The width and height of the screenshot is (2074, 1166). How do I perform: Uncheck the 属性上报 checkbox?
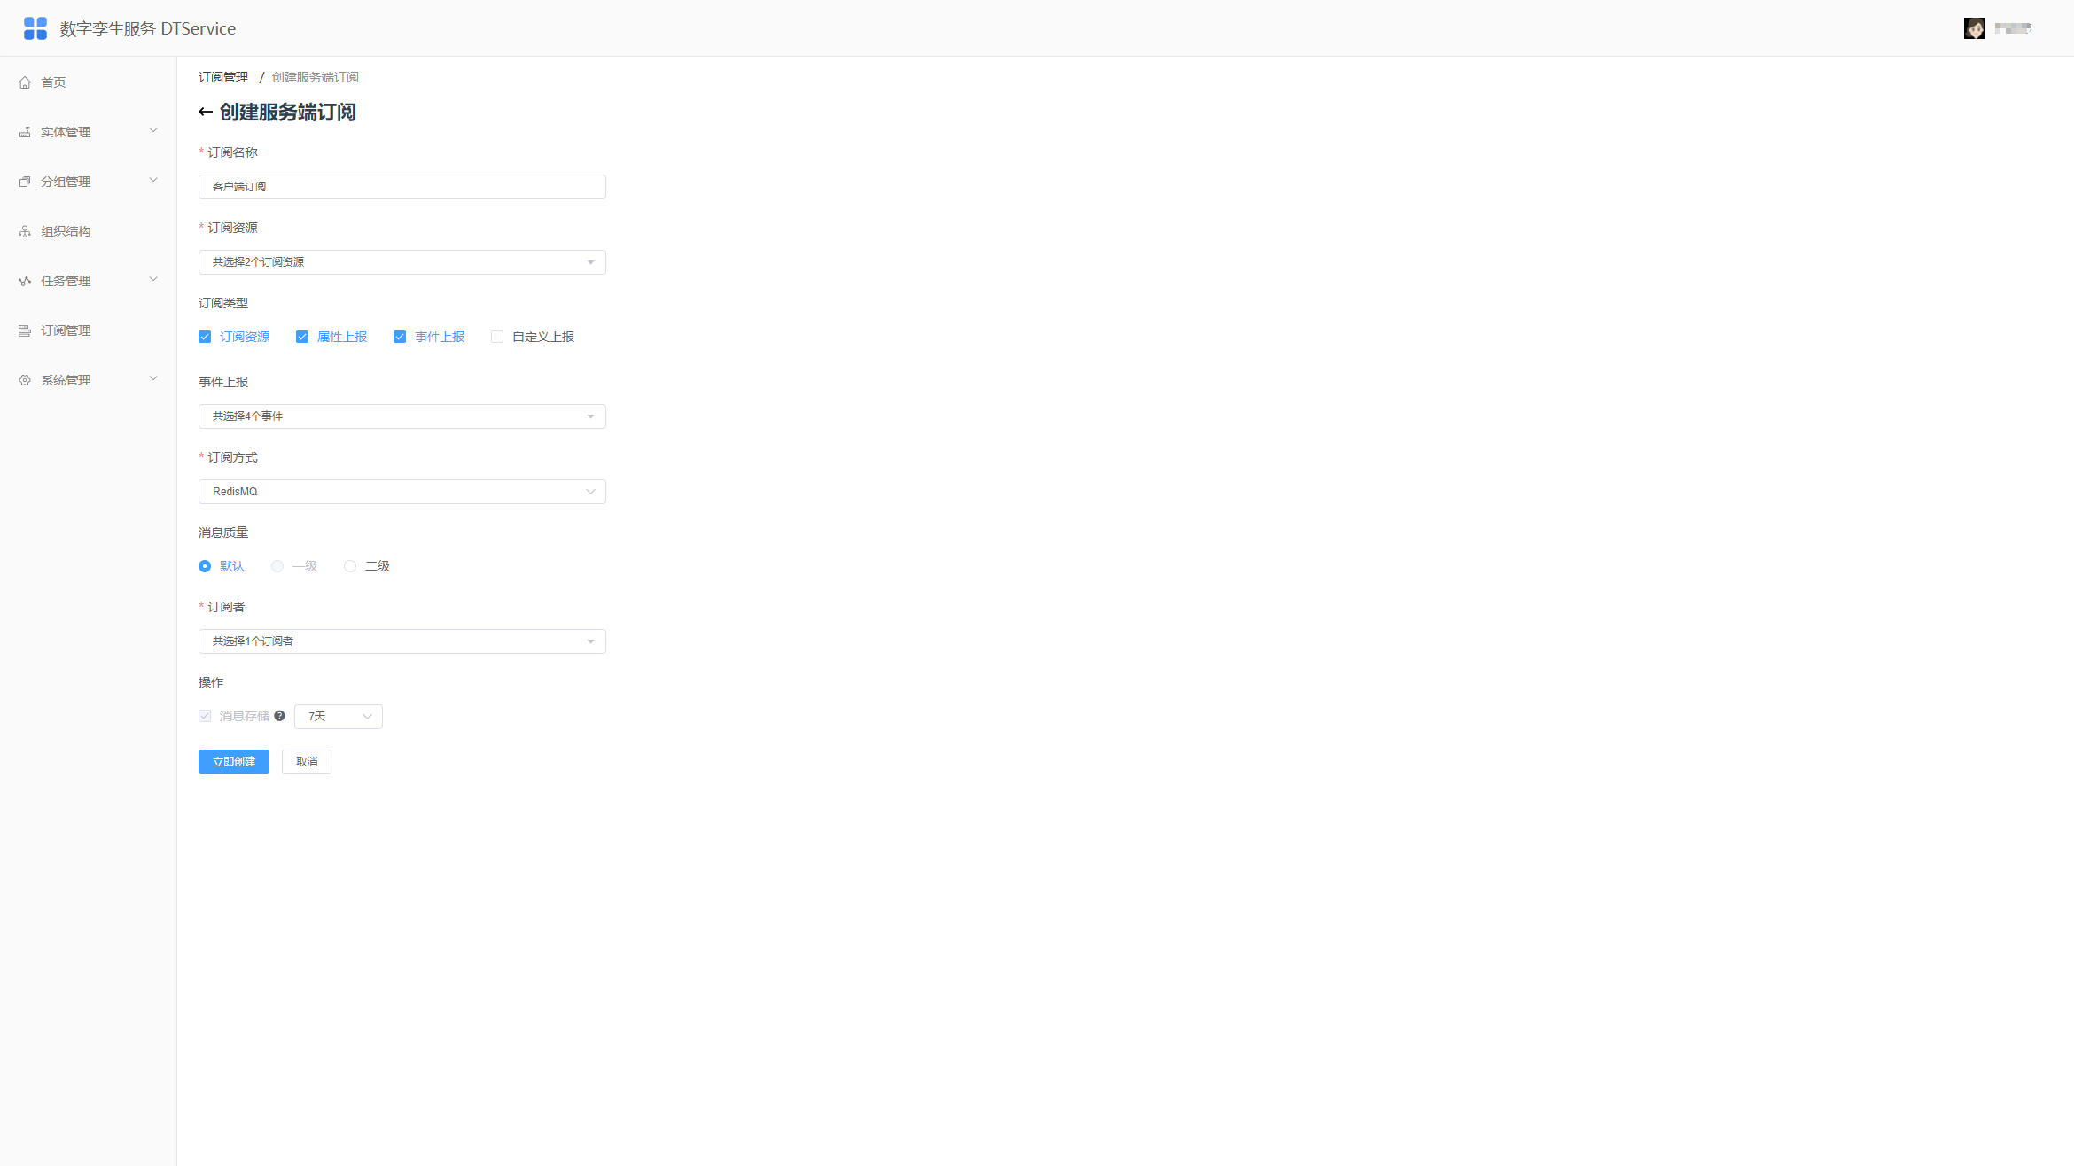point(302,337)
